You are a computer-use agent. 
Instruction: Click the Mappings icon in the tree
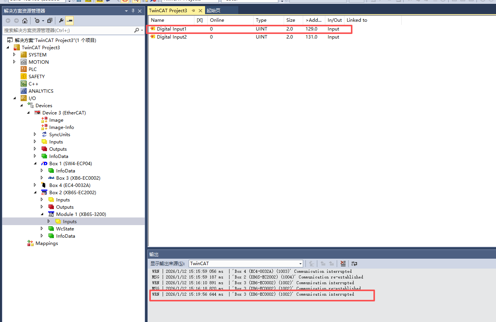31,243
